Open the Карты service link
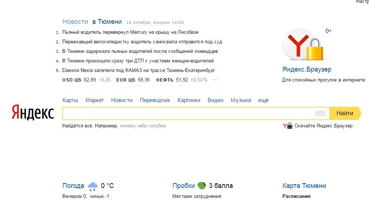 pos(70,100)
